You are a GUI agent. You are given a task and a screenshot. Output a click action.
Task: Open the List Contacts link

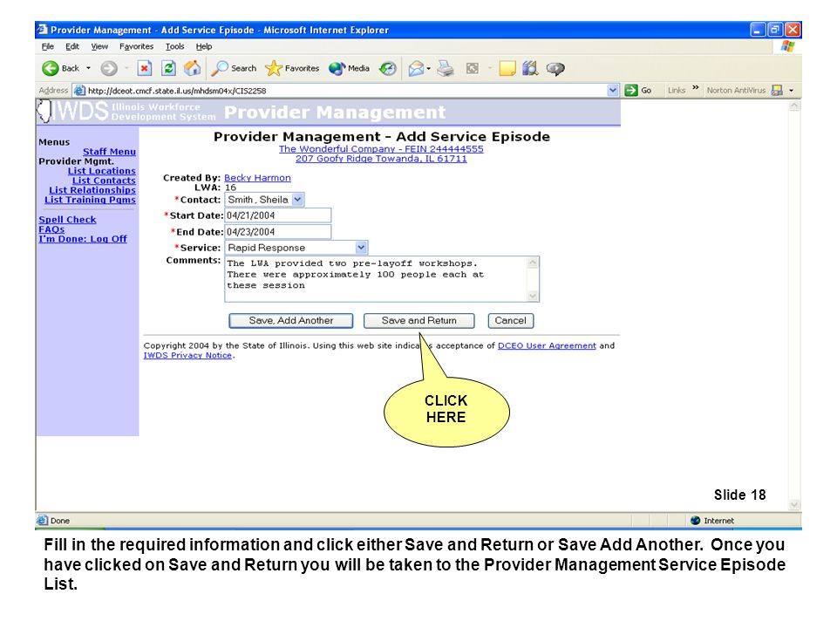(x=104, y=181)
